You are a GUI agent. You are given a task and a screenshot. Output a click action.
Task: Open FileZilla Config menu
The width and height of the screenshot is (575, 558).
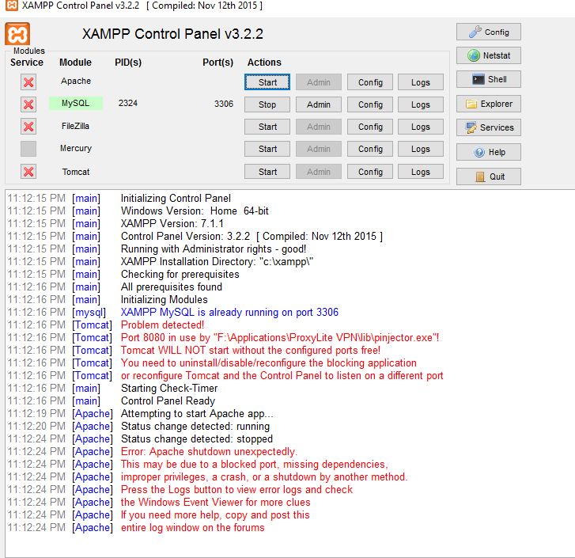[370, 127]
